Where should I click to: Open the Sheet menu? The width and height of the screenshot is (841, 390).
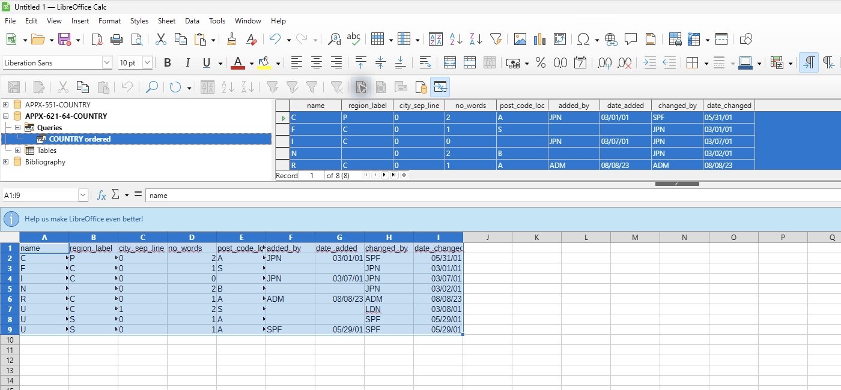[166, 20]
